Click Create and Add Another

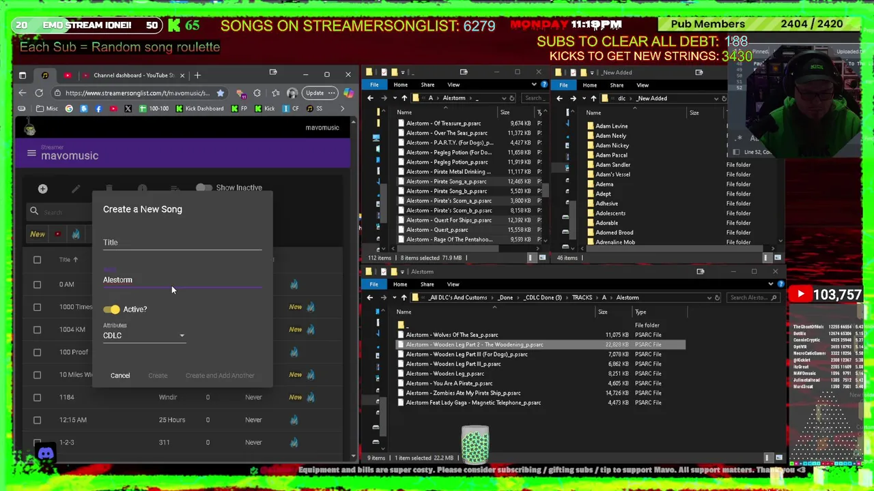click(220, 376)
